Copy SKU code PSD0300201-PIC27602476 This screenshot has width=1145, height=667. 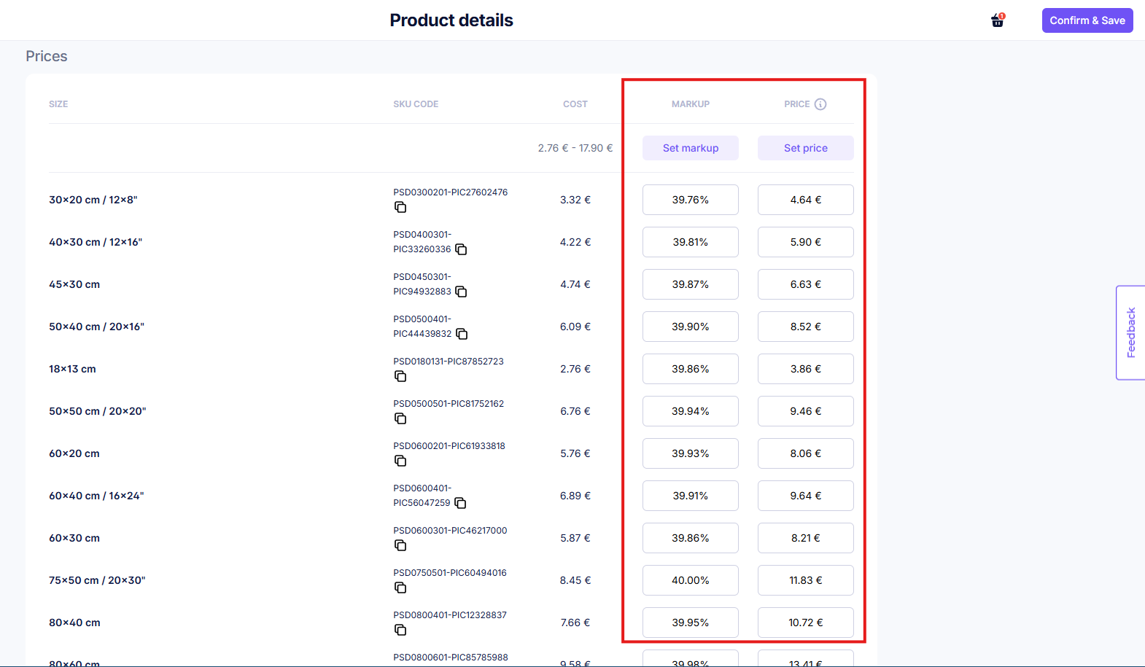point(400,207)
